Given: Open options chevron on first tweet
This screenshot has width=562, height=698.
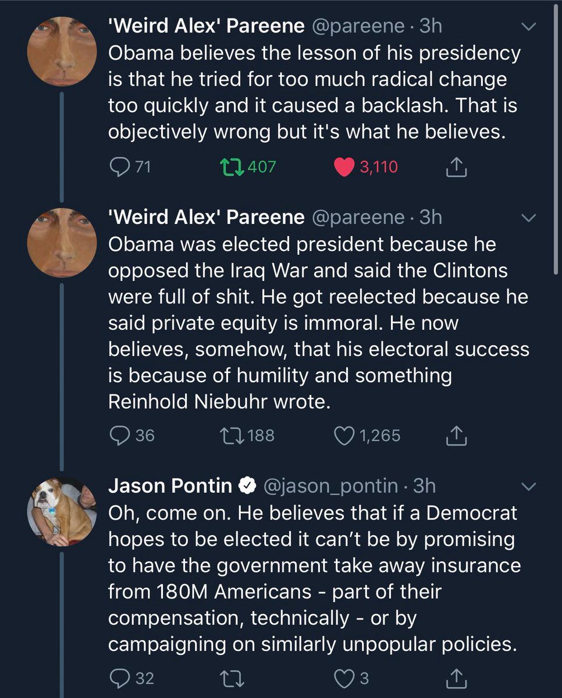Looking at the screenshot, I should (x=528, y=27).
